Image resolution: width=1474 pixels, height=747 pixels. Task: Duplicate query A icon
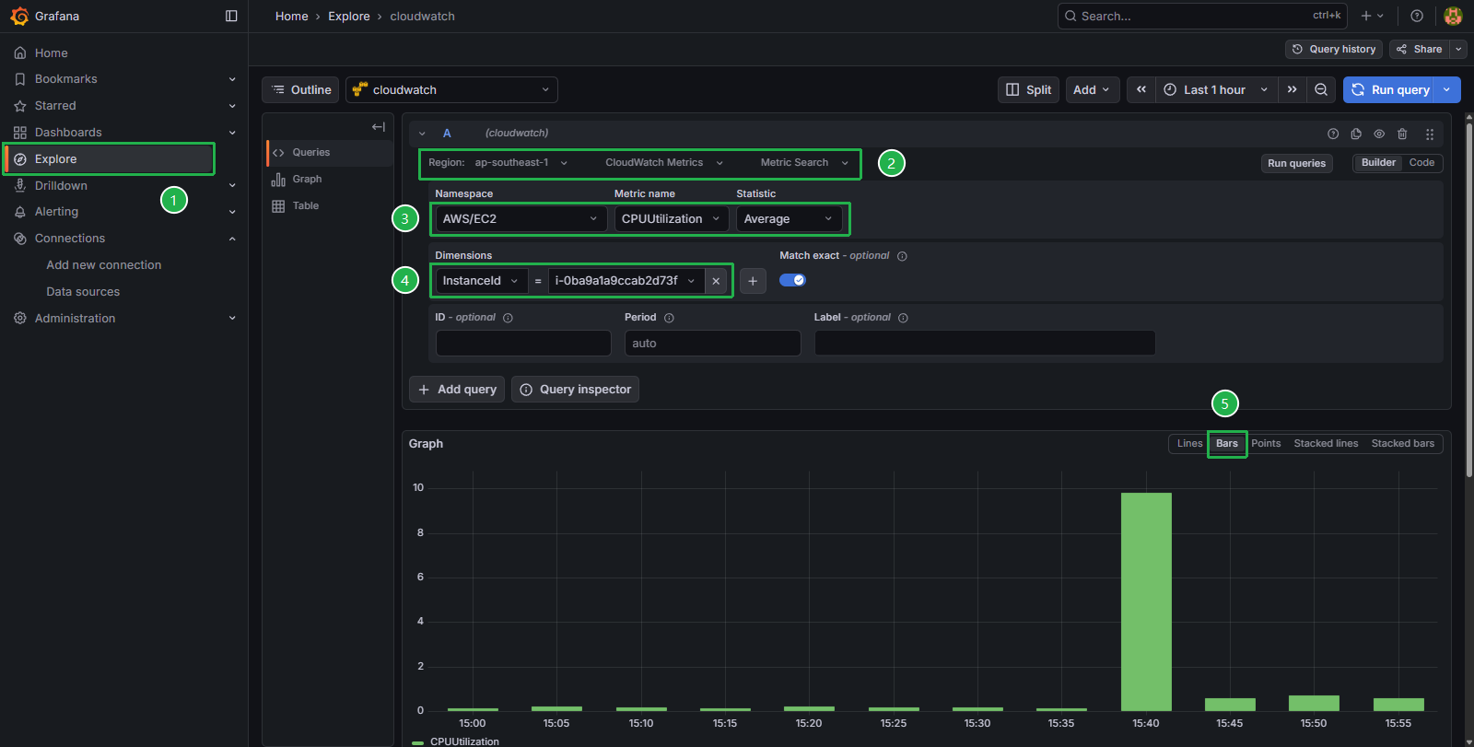coord(1356,134)
